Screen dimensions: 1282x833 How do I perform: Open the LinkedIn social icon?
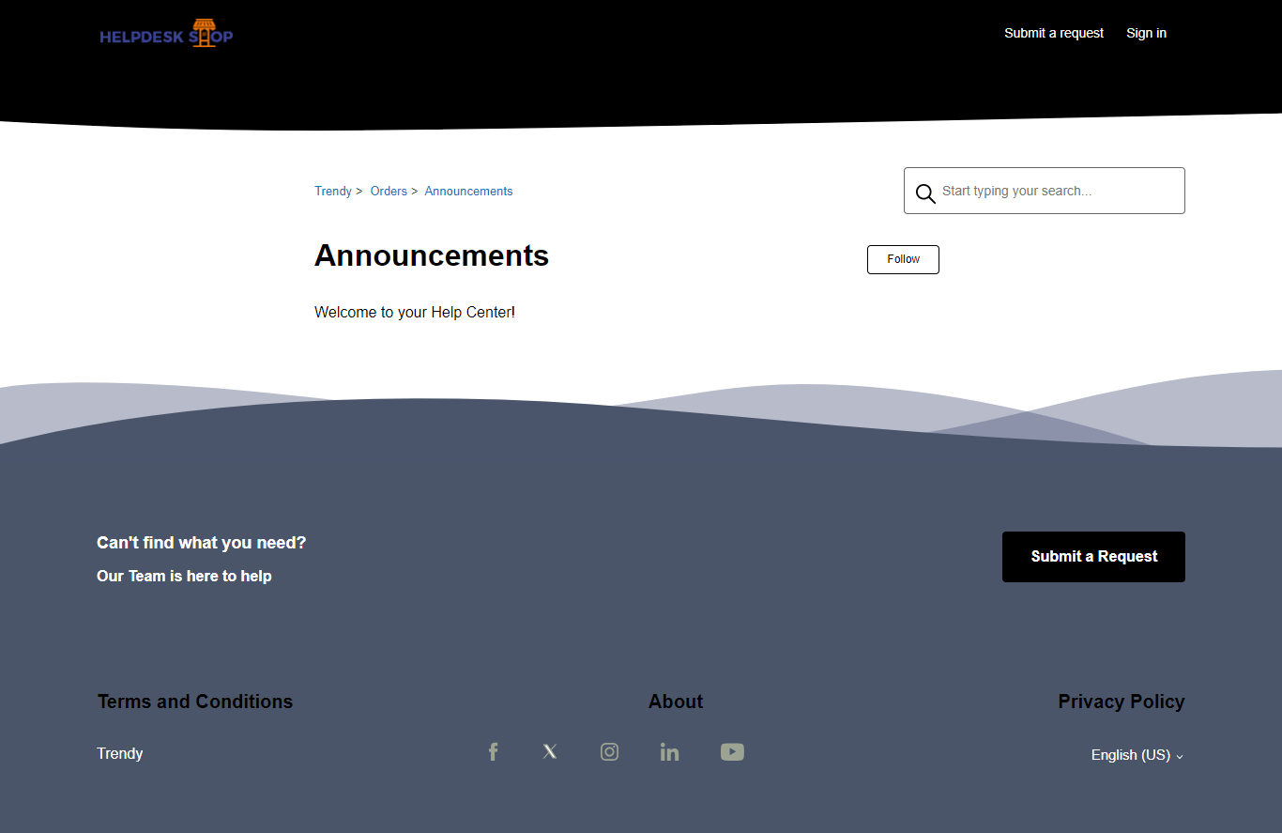[x=669, y=752]
